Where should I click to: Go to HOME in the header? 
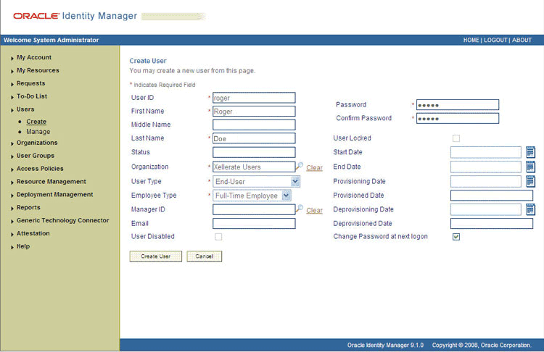click(x=471, y=40)
